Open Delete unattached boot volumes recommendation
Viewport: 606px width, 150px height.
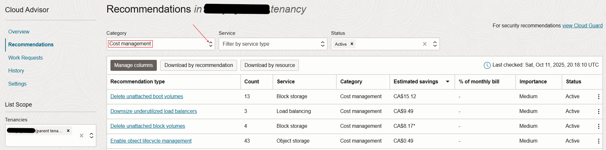147,97
